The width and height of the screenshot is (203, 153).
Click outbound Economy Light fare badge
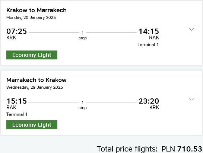click(x=32, y=55)
